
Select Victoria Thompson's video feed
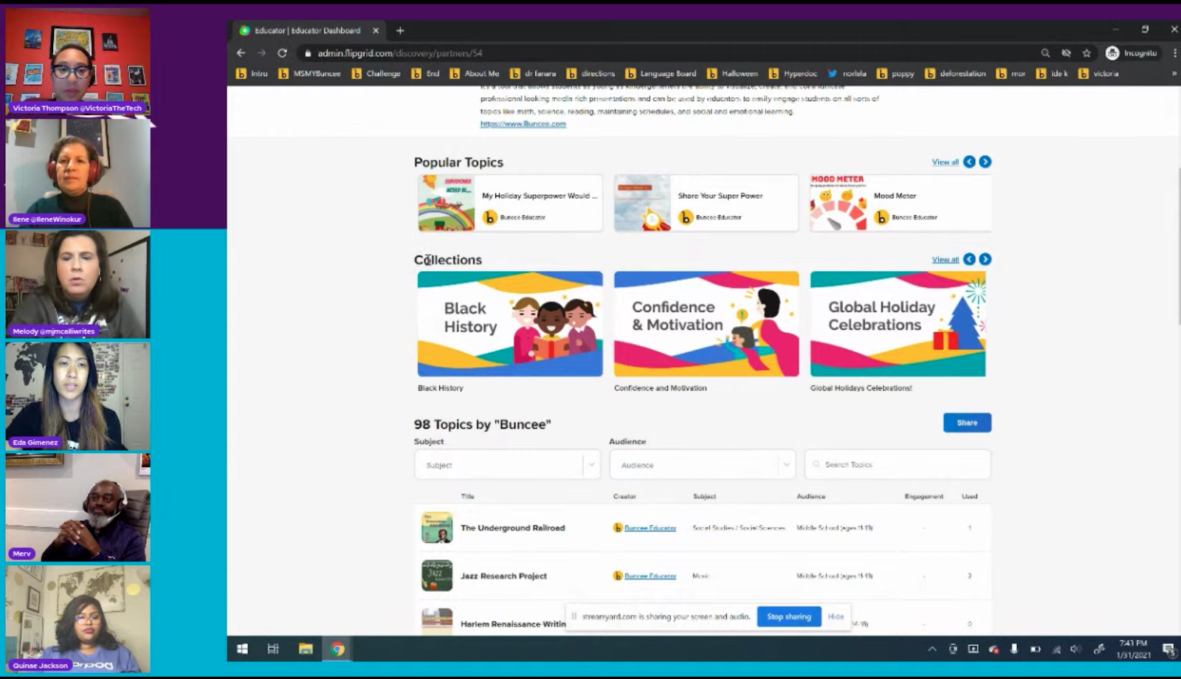(x=78, y=62)
